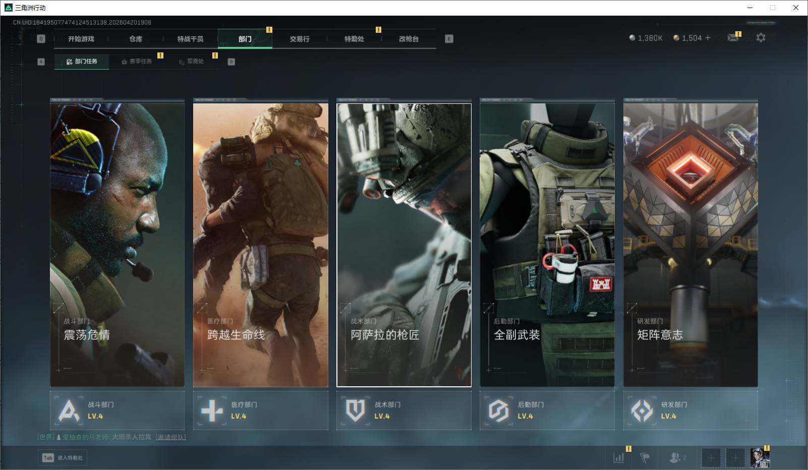Viewport: 808px width, 470px height.
Task: Select the 部门 tab
Action: (245, 39)
